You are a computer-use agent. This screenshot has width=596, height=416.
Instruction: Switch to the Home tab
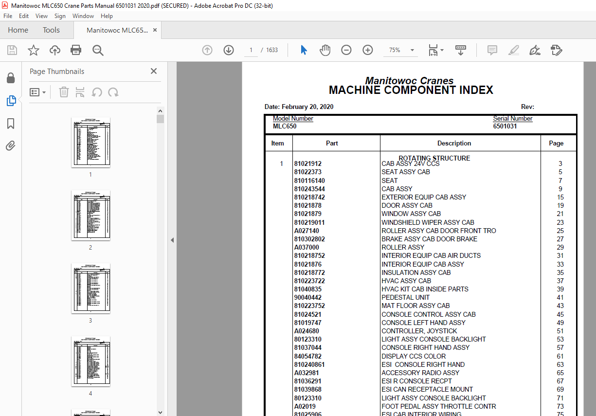click(x=18, y=30)
